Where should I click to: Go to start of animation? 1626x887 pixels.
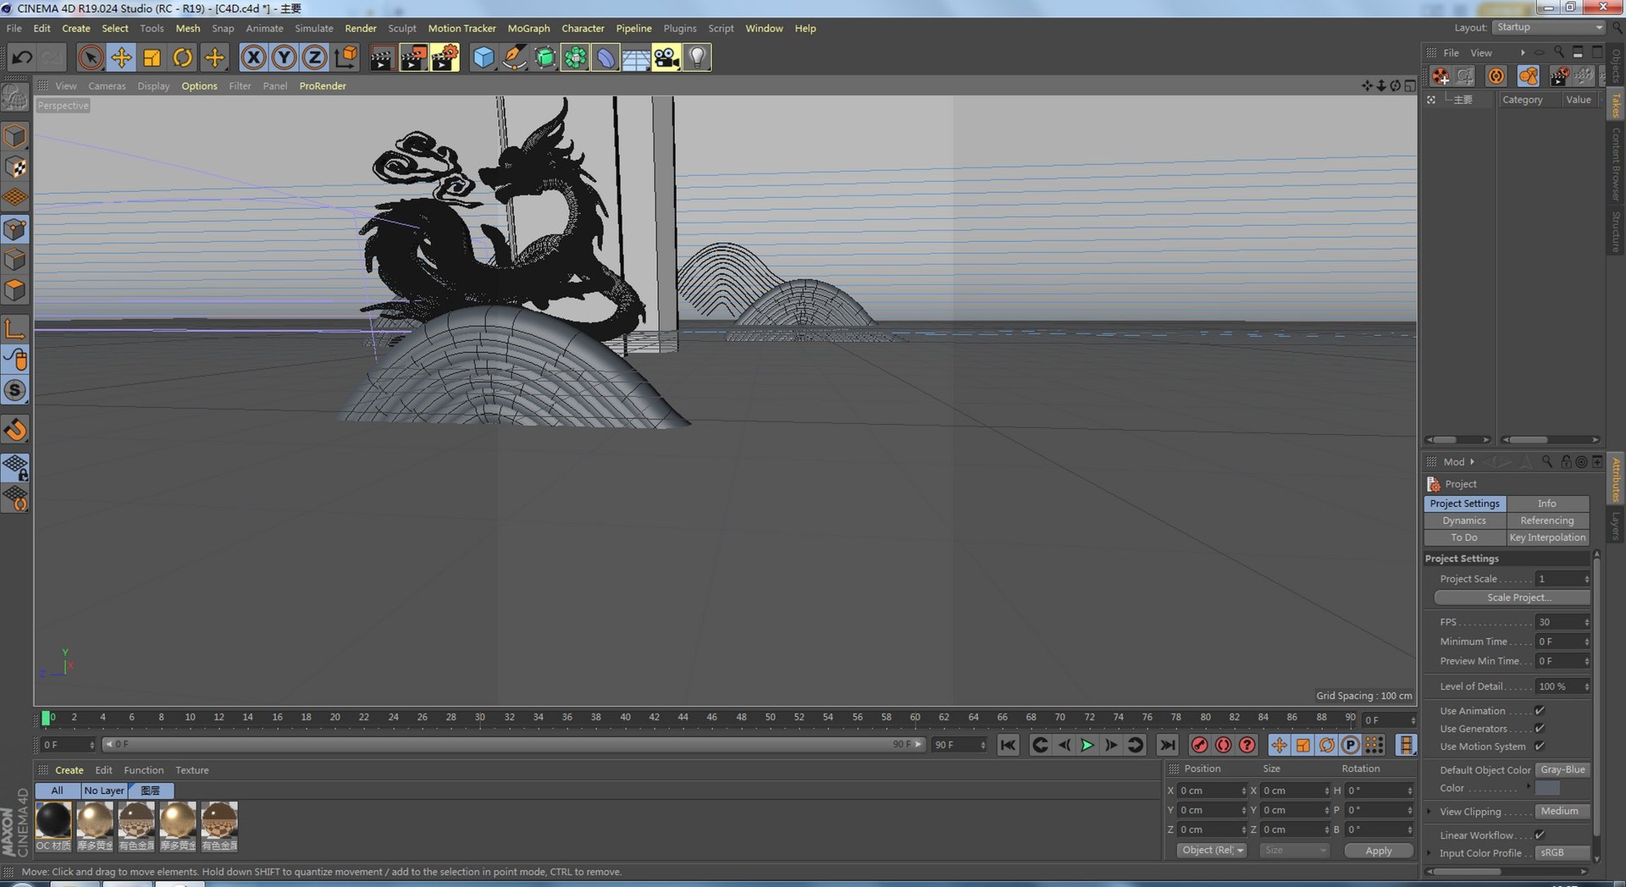pyautogui.click(x=1008, y=745)
